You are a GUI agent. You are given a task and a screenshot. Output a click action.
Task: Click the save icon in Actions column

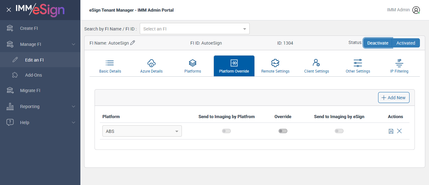coord(391,131)
